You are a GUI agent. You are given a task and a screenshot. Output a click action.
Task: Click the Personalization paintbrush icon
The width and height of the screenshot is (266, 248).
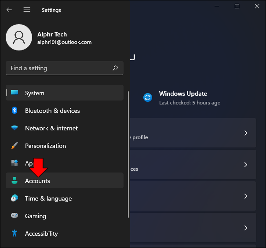click(15, 146)
